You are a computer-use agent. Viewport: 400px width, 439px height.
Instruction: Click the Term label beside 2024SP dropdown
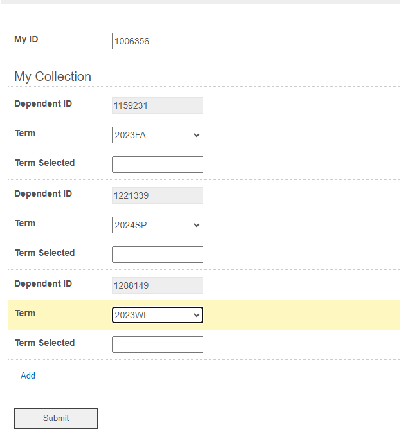coord(25,224)
